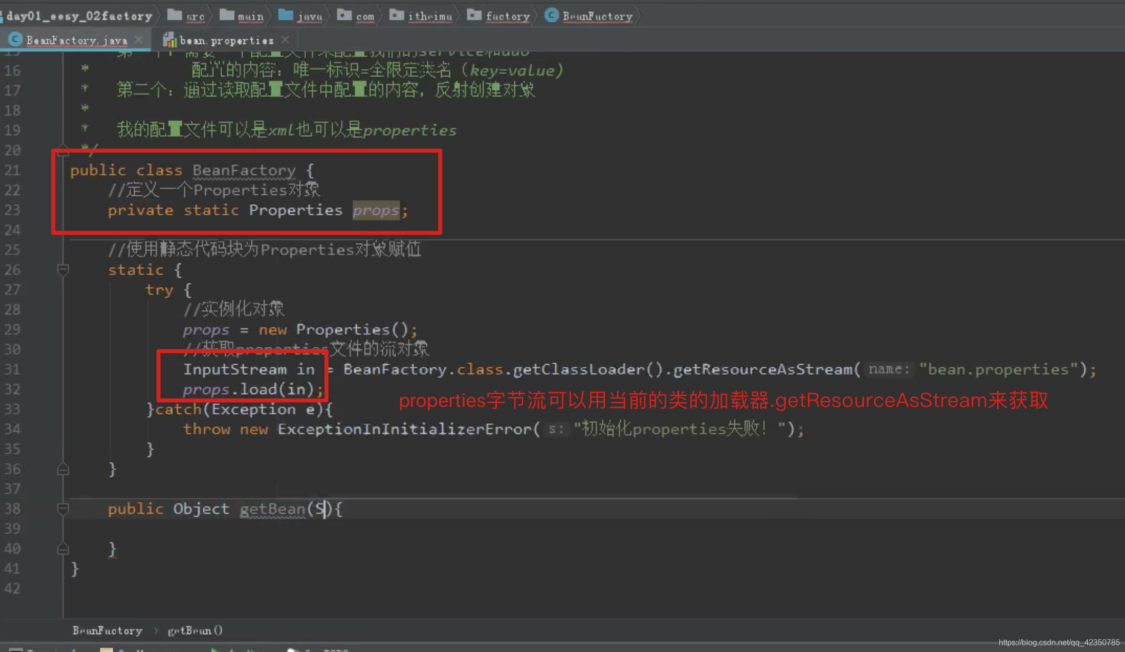This screenshot has height=652, width=1125.
Task: Click the (key=value) comment text on line 16
Action: point(512,71)
